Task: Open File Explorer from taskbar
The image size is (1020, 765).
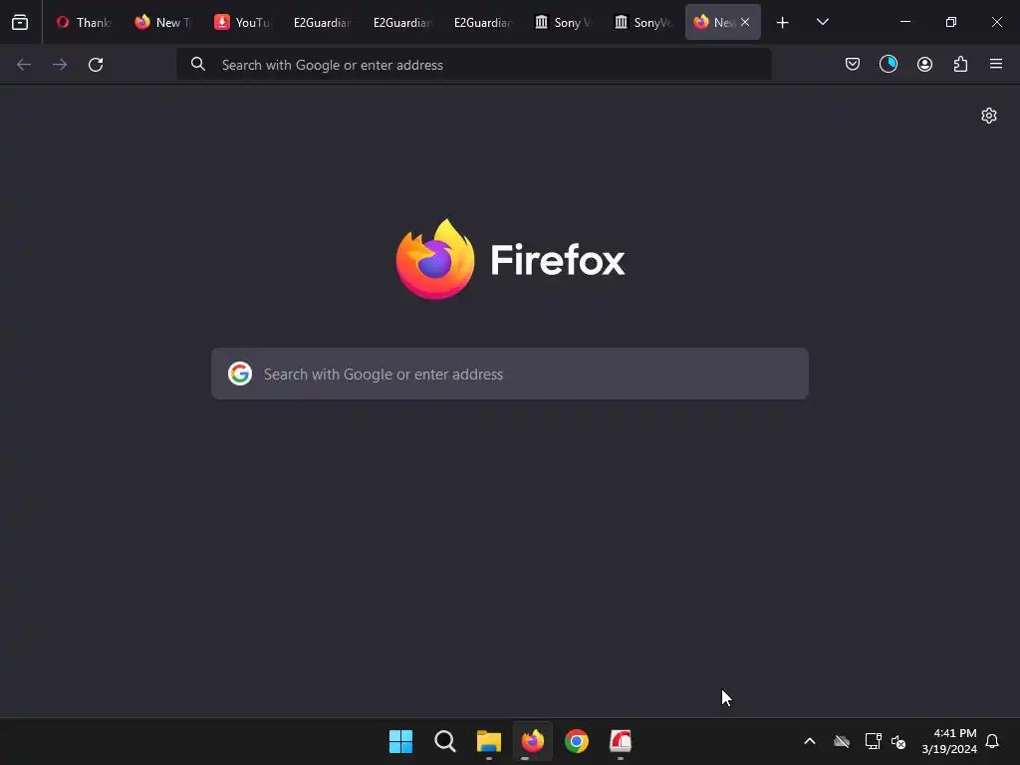Action: point(488,741)
